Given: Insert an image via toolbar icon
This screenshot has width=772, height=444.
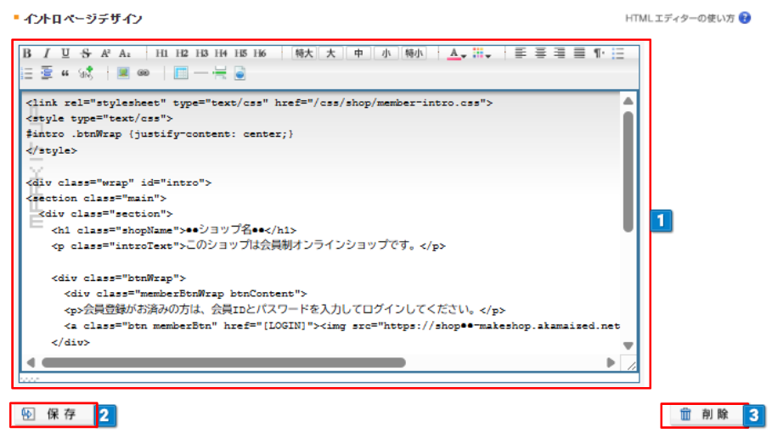Looking at the screenshot, I should point(123,74).
